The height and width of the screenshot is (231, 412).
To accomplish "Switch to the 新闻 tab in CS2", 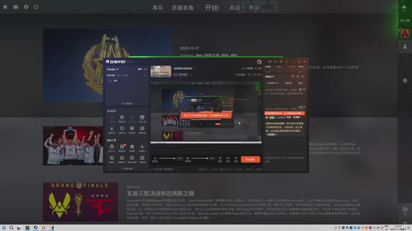I will pyautogui.click(x=254, y=8).
